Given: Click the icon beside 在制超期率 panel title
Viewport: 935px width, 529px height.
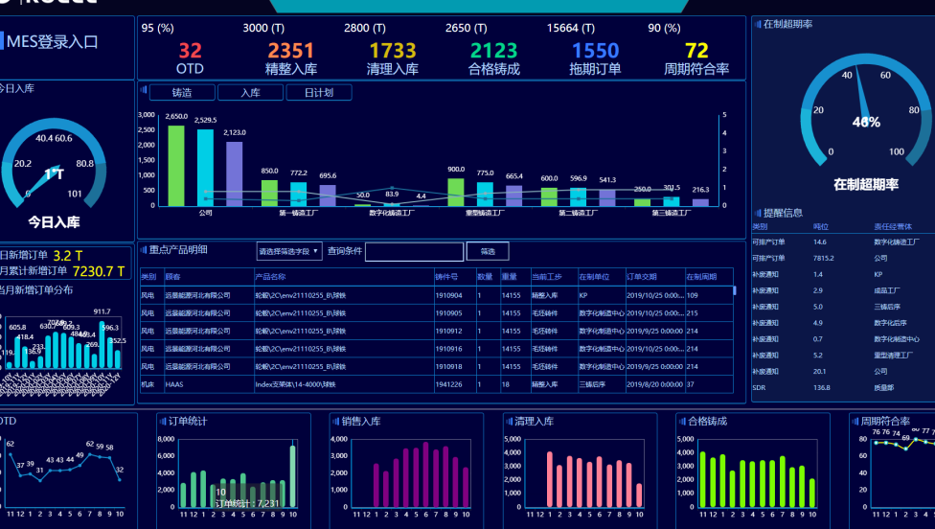Looking at the screenshot, I should click(757, 24).
